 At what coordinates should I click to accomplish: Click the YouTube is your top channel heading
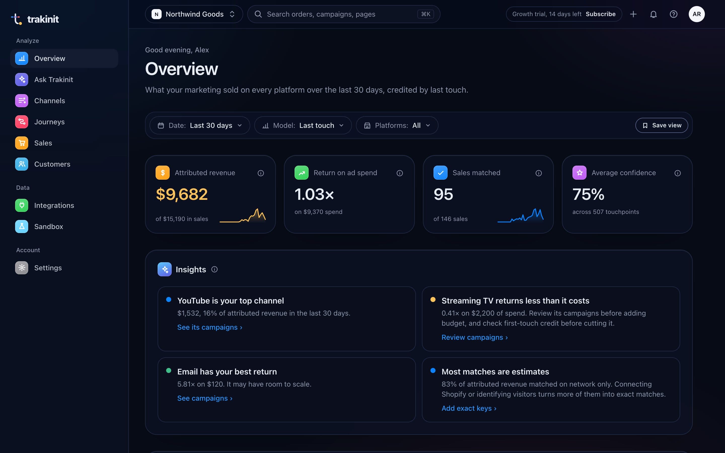point(231,301)
